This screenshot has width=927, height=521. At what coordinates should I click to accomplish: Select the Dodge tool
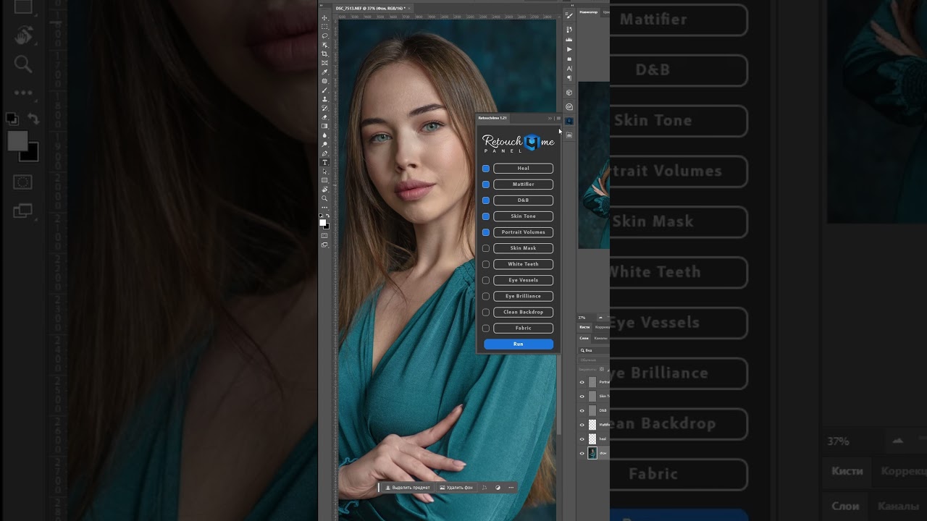324,144
